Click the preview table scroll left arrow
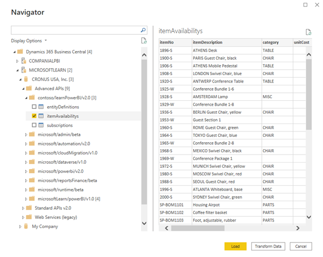323x257 pixels. pos(167,228)
